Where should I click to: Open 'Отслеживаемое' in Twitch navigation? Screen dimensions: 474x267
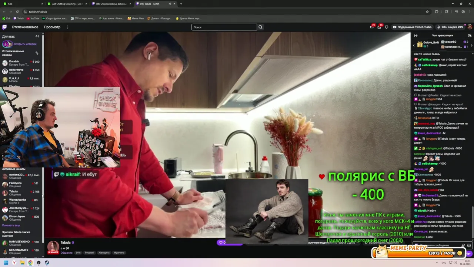[x=25, y=27]
